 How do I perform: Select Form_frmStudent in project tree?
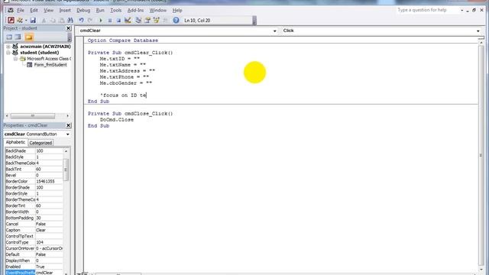[50, 65]
